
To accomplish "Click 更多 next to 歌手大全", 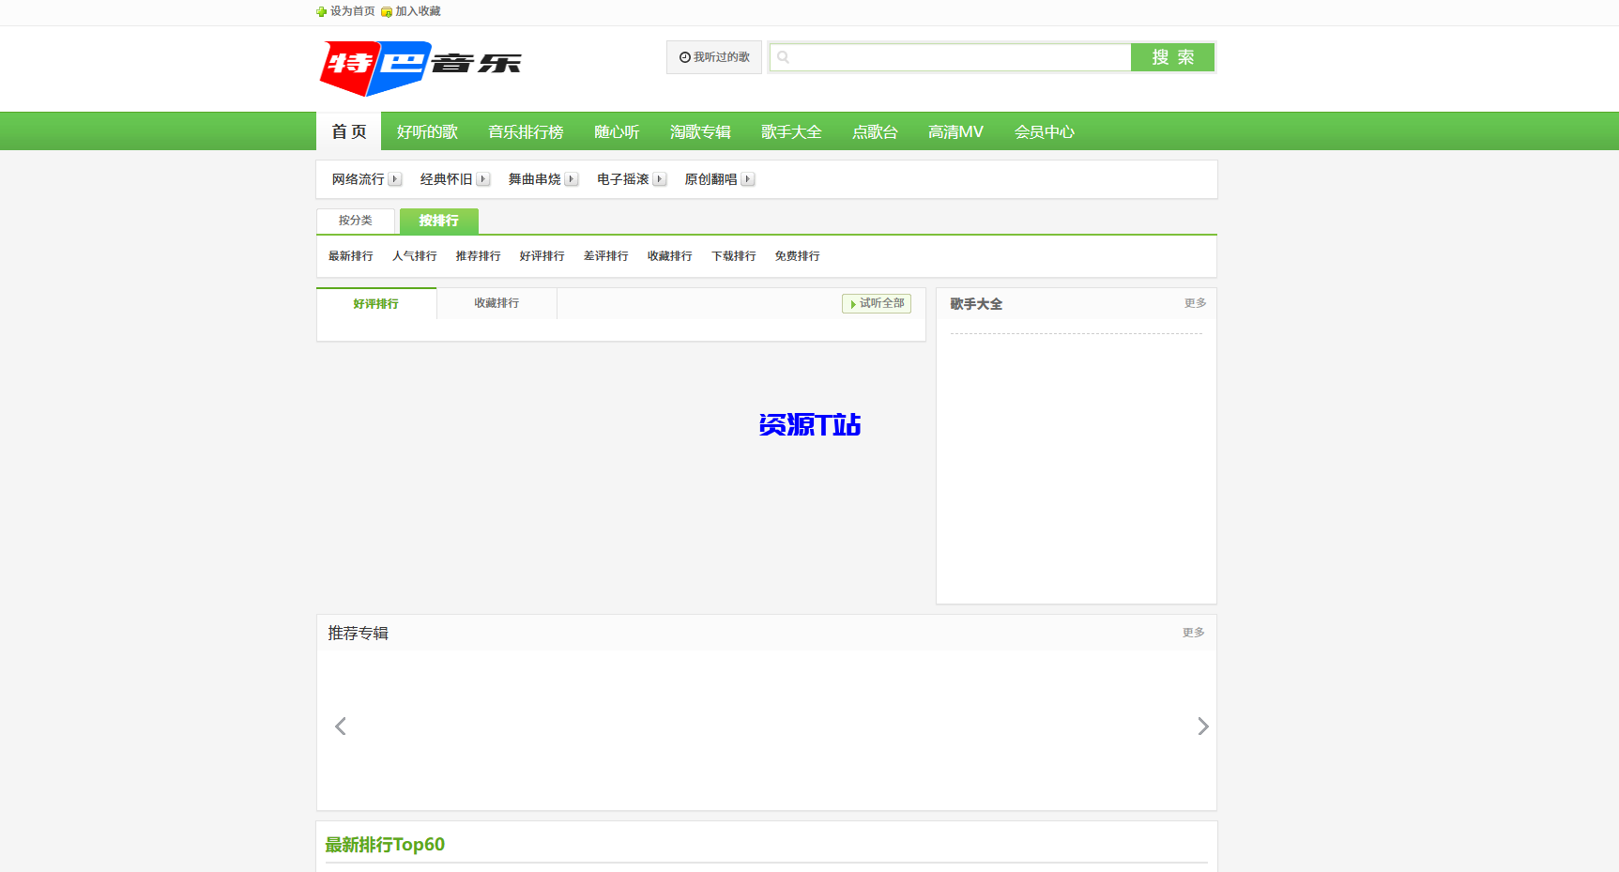I will click(1193, 302).
